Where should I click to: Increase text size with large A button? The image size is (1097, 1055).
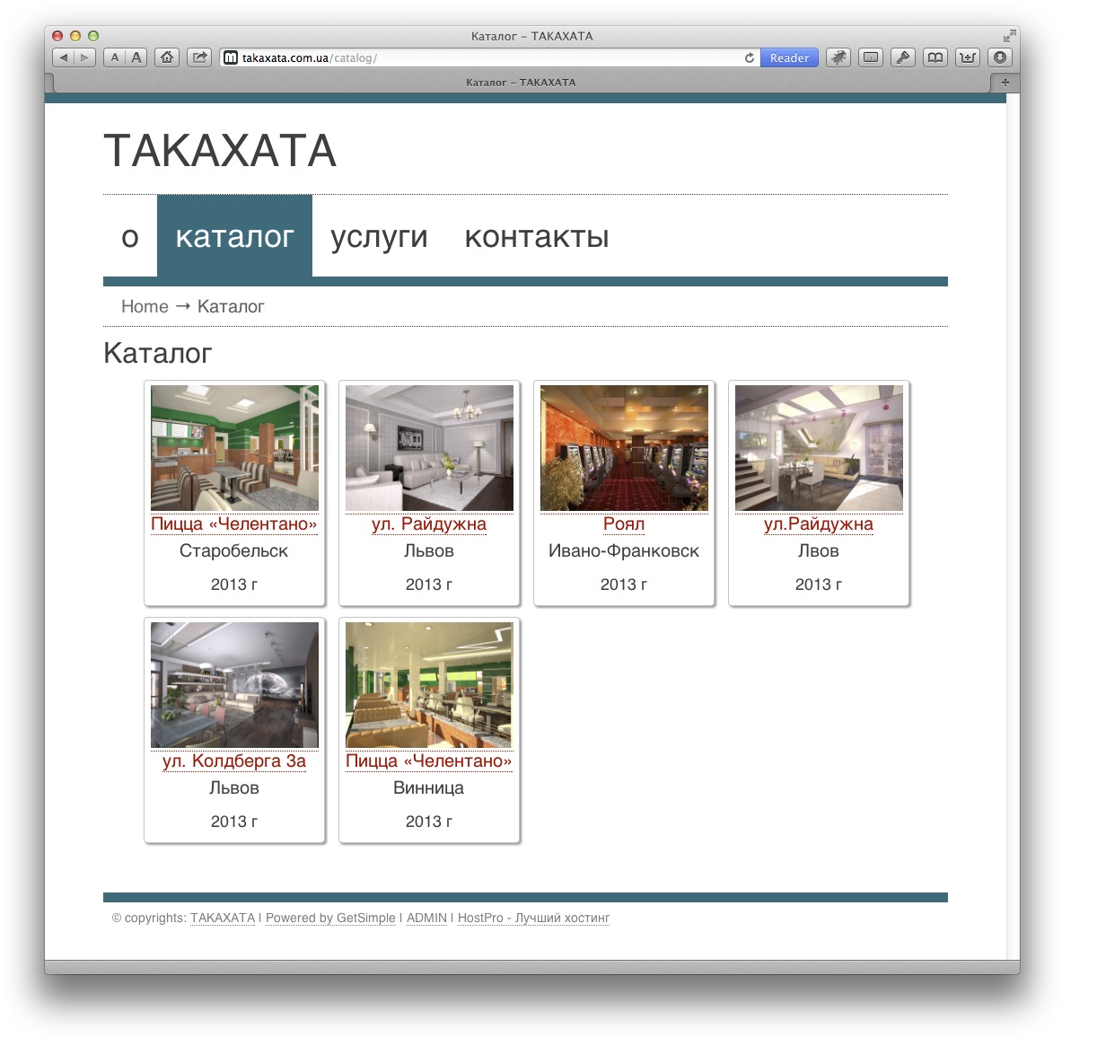tap(136, 57)
